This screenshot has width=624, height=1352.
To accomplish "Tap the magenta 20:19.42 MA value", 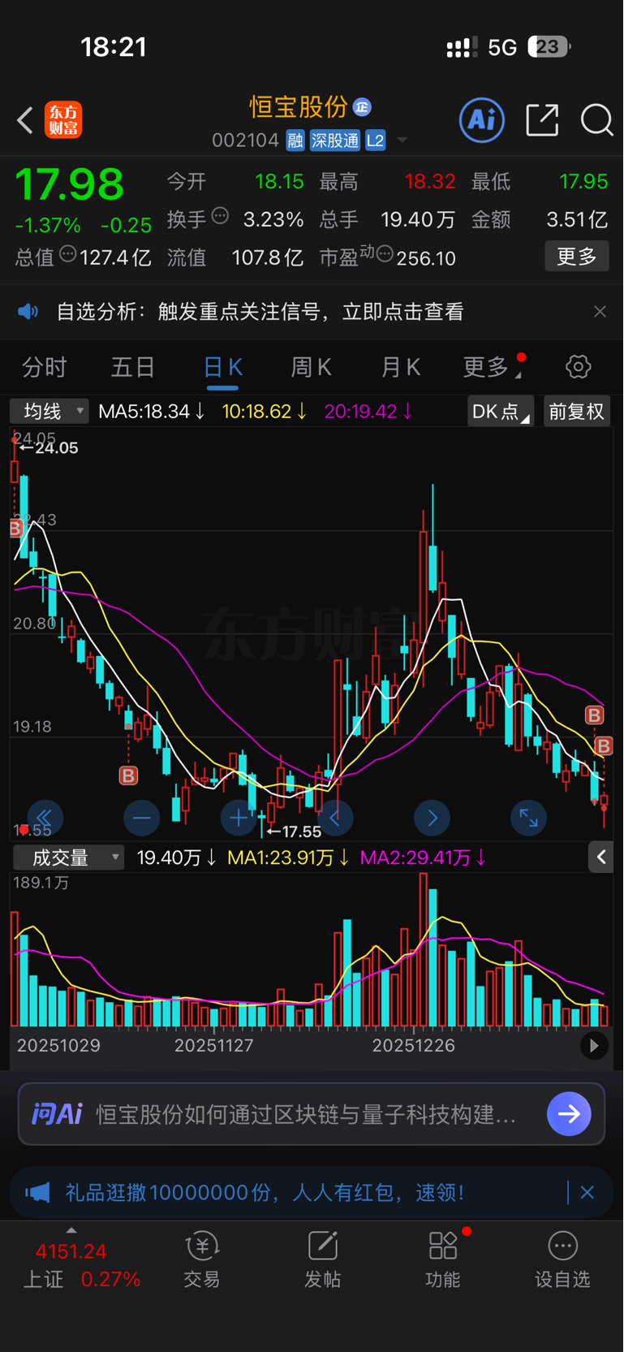I will click(x=368, y=412).
